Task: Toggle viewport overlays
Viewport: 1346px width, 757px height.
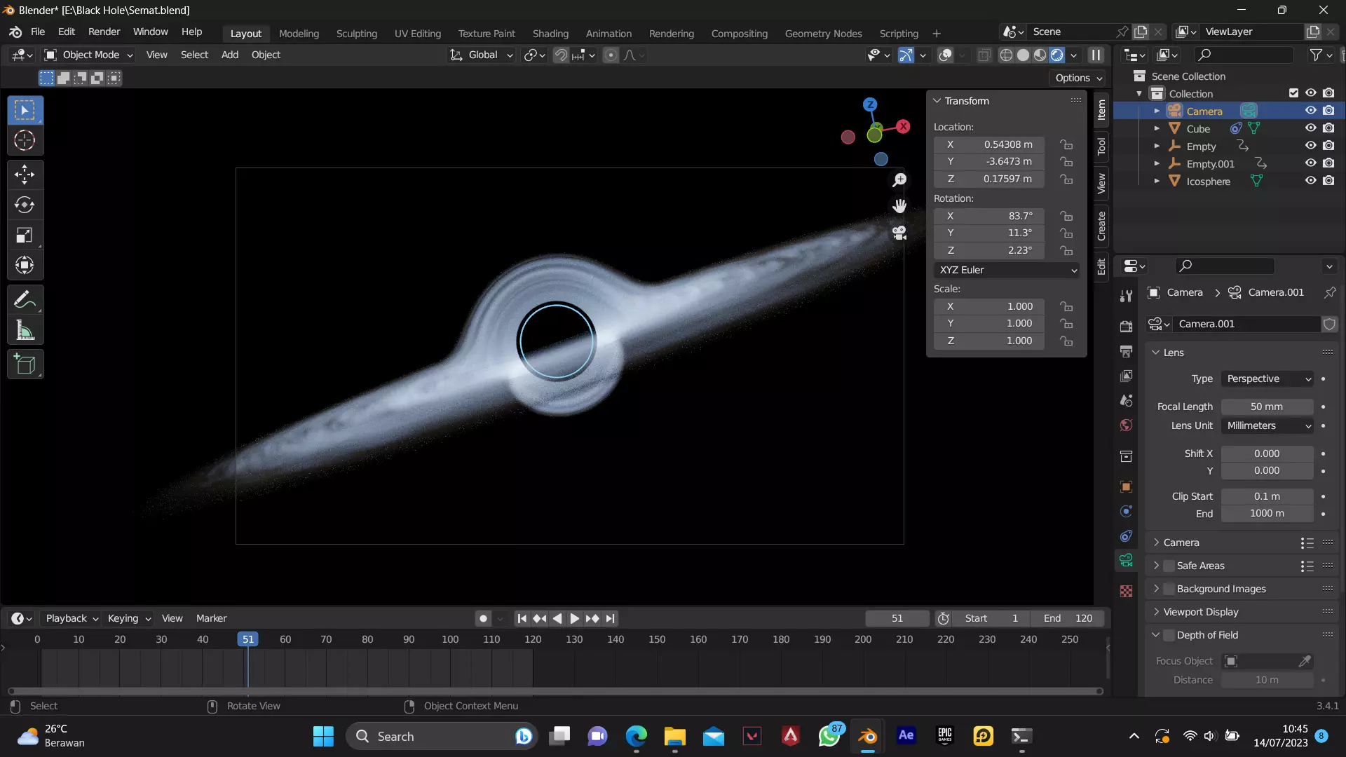Action: click(945, 55)
